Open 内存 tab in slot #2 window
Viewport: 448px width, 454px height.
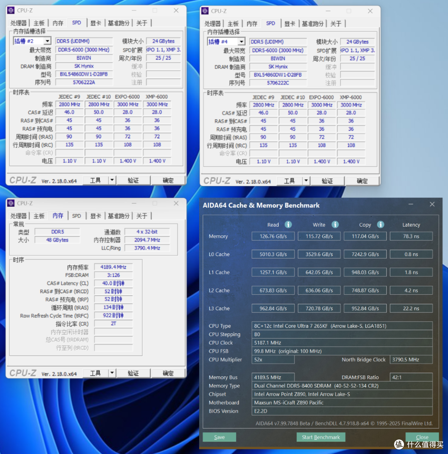click(58, 23)
